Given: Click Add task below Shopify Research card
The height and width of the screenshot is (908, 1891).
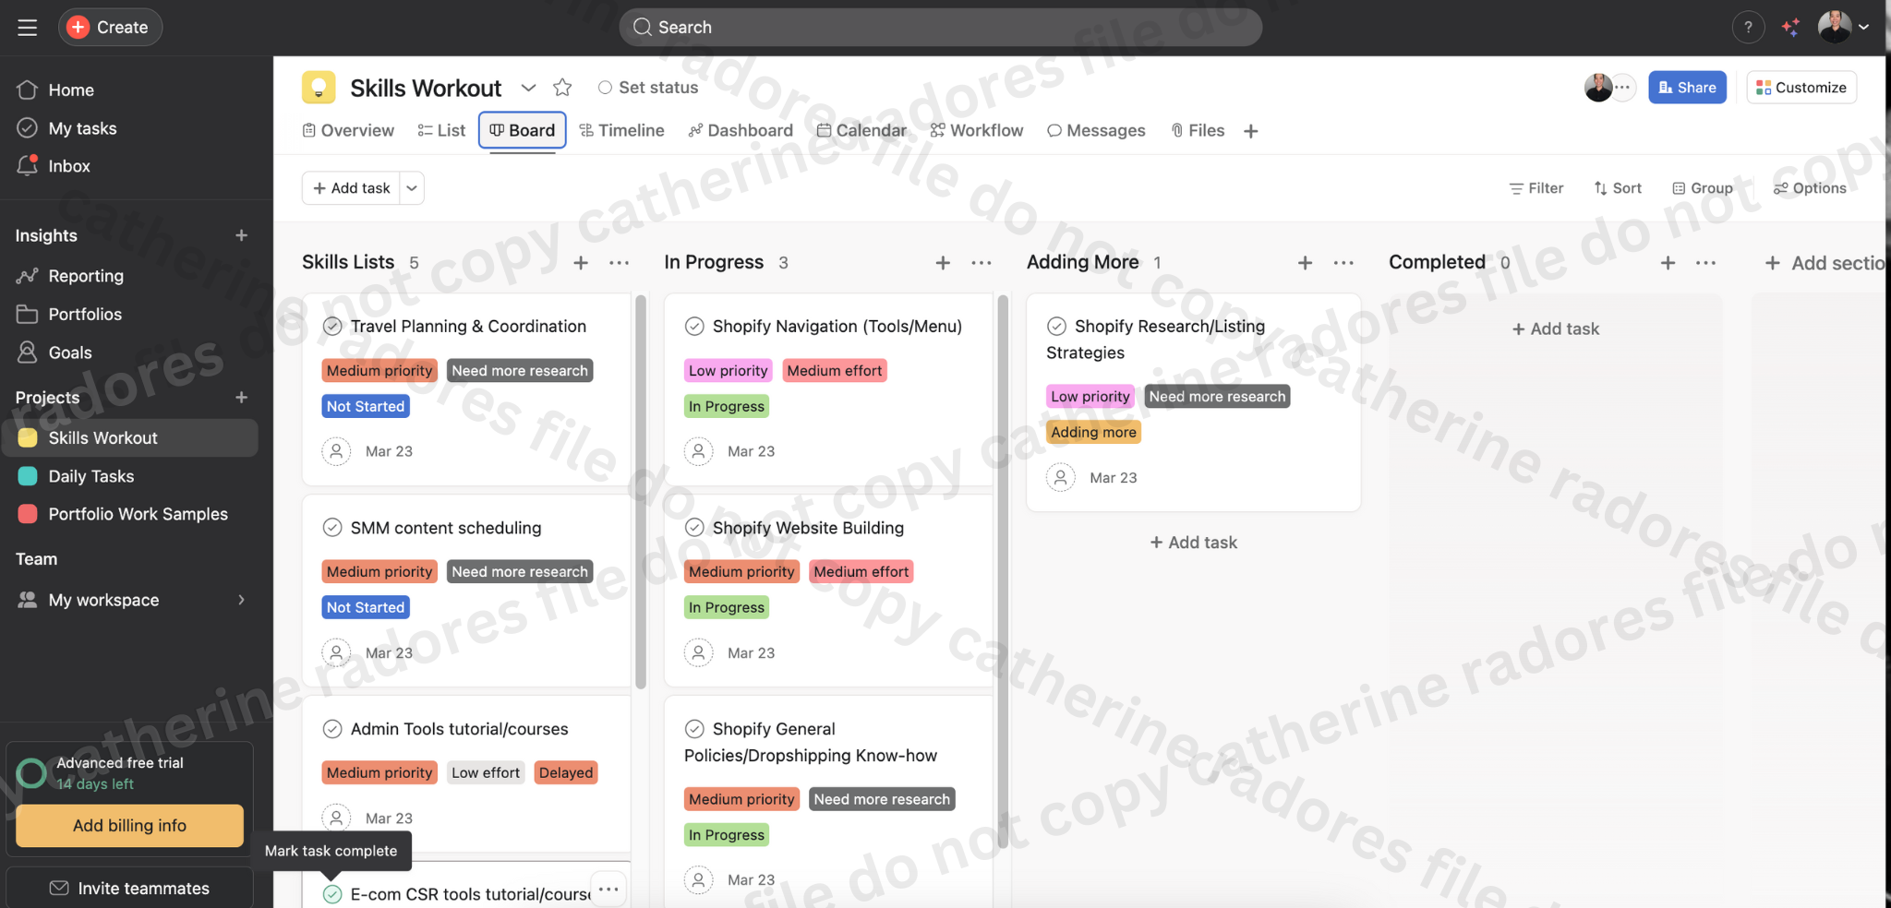Looking at the screenshot, I should point(1194,543).
